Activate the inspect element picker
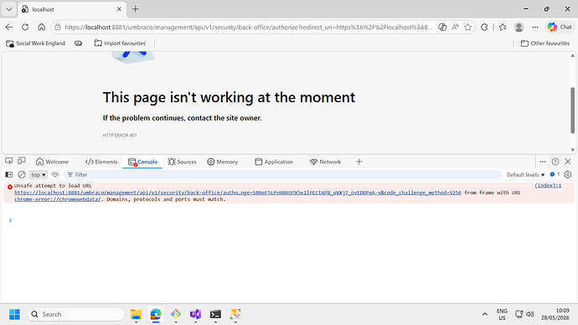This screenshot has width=578, height=325. (x=9, y=161)
